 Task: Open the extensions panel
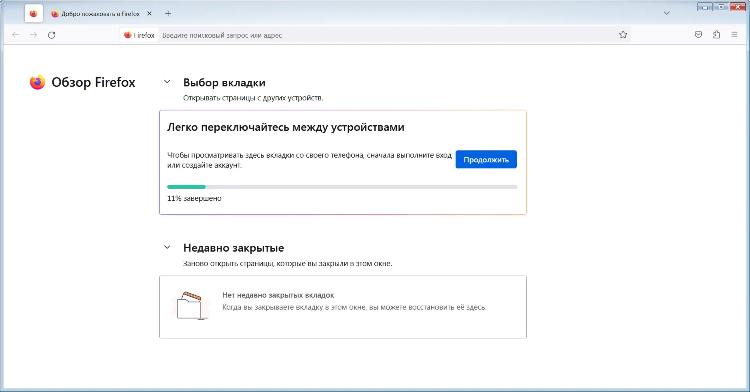[x=716, y=34]
